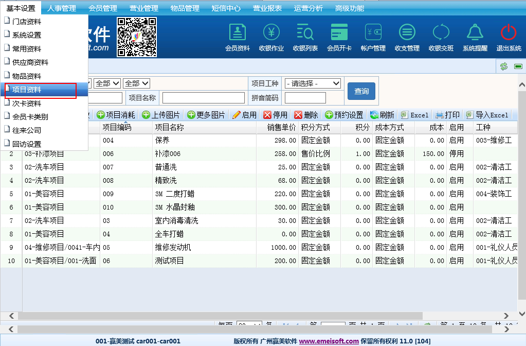The image size is (526, 346).
Task: Open the 营业报表 menu
Action: click(x=267, y=8)
